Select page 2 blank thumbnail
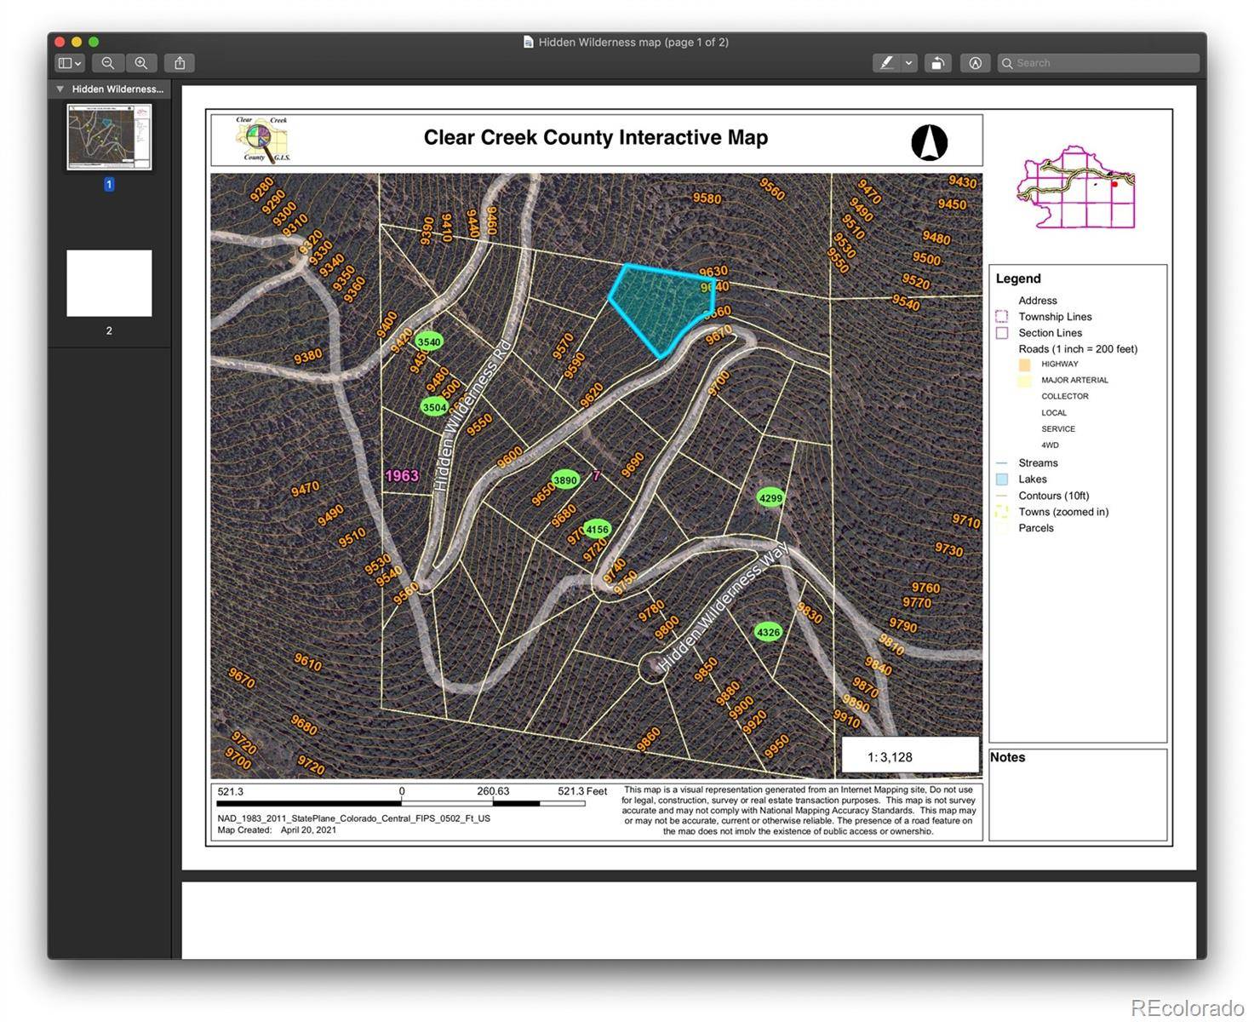This screenshot has height=1022, width=1254. click(109, 283)
